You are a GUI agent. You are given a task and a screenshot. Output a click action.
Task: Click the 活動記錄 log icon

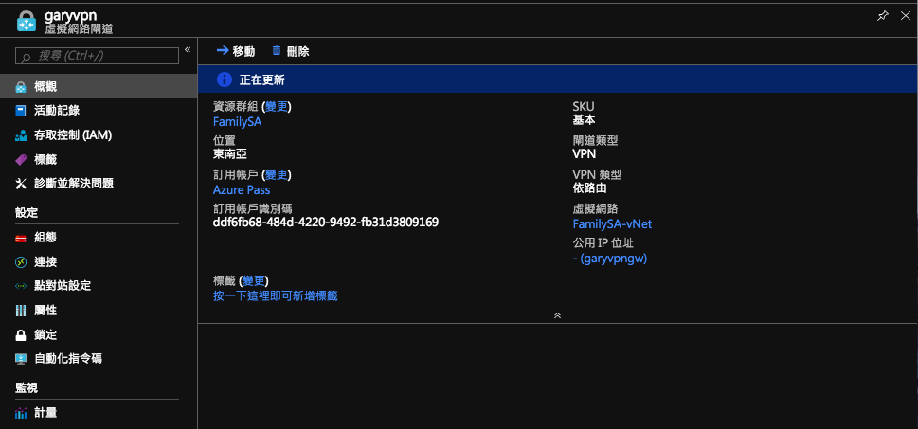point(21,111)
